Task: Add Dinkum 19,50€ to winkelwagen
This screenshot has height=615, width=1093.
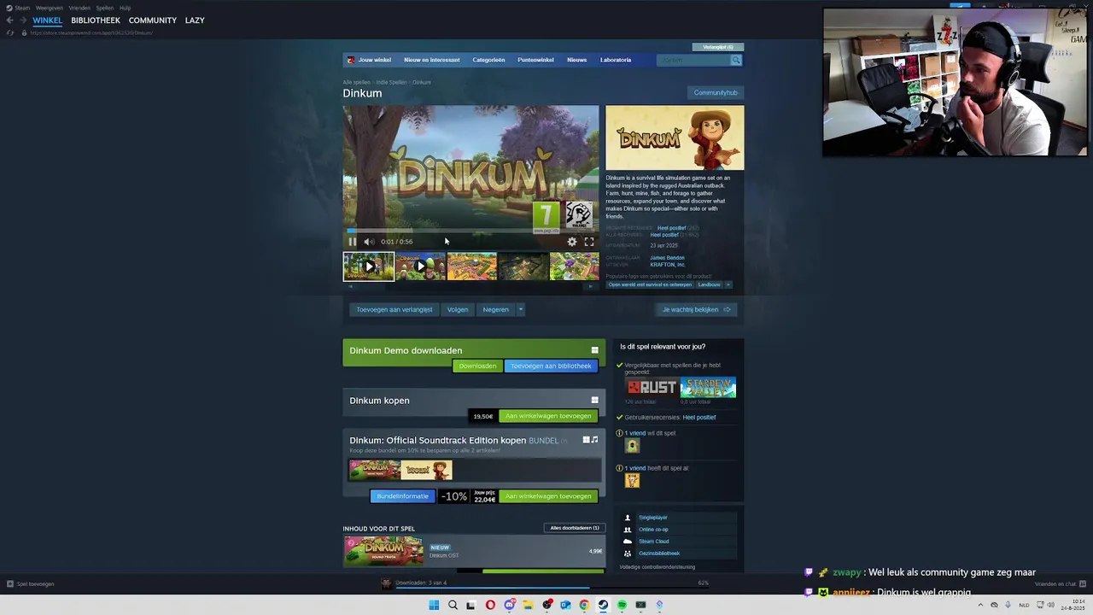Action: (548, 416)
